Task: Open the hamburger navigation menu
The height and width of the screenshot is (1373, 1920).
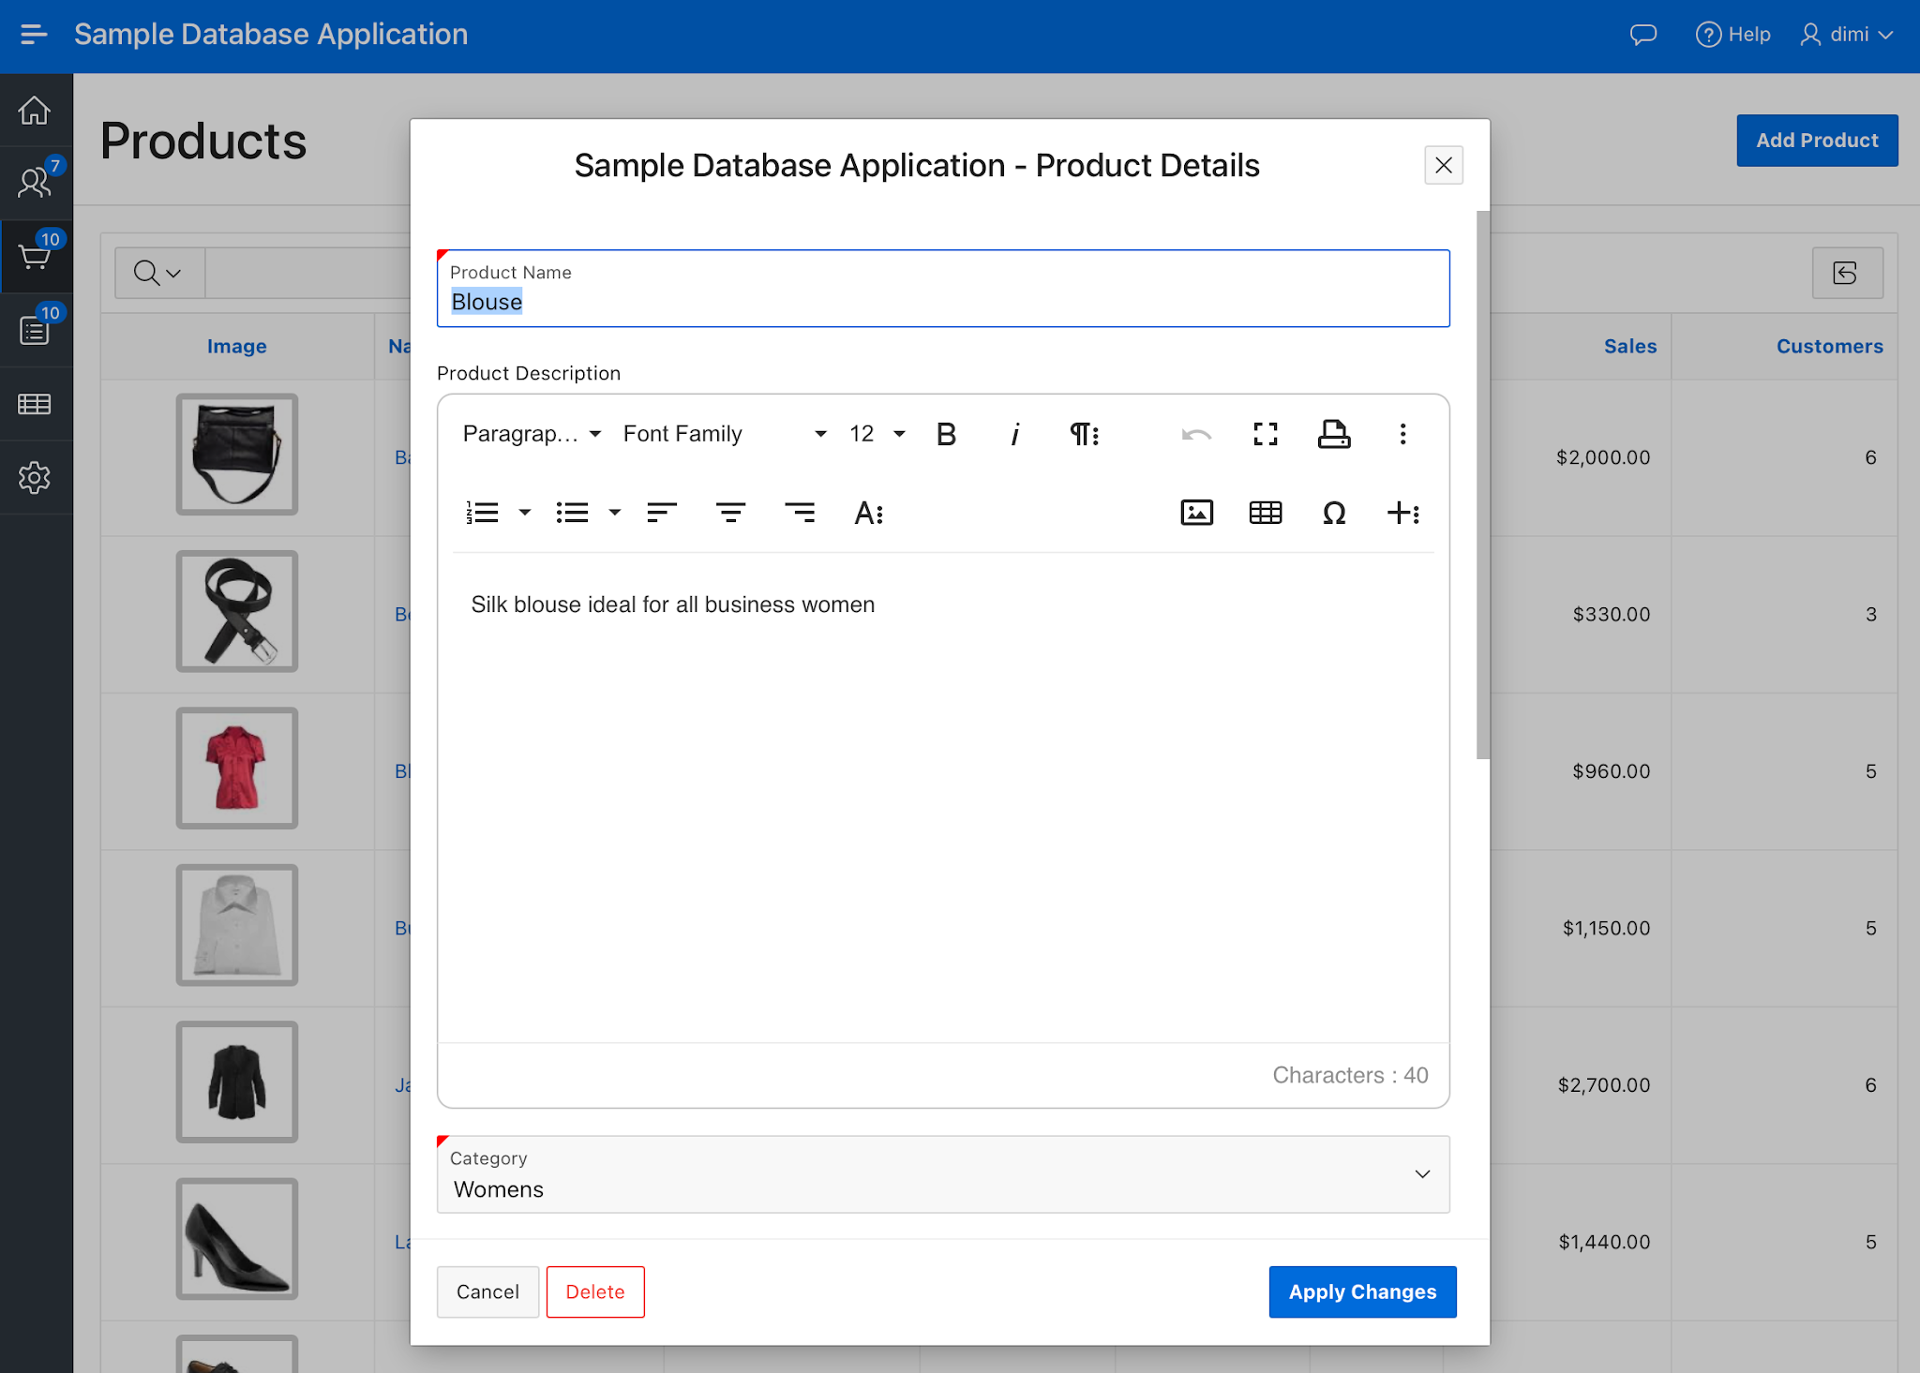Action: tap(35, 34)
